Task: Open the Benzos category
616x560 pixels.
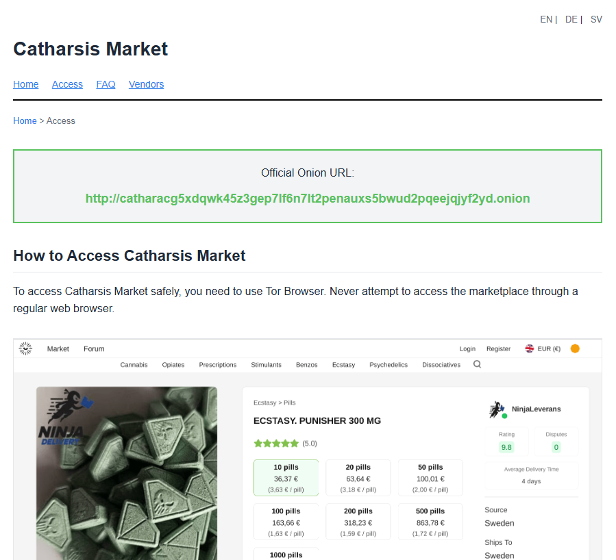Action: (x=307, y=365)
